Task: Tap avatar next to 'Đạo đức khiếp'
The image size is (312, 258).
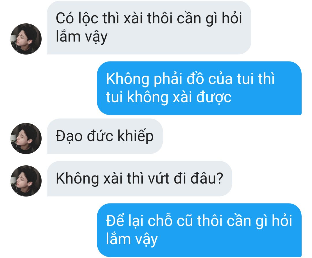Action: [x=26, y=138]
